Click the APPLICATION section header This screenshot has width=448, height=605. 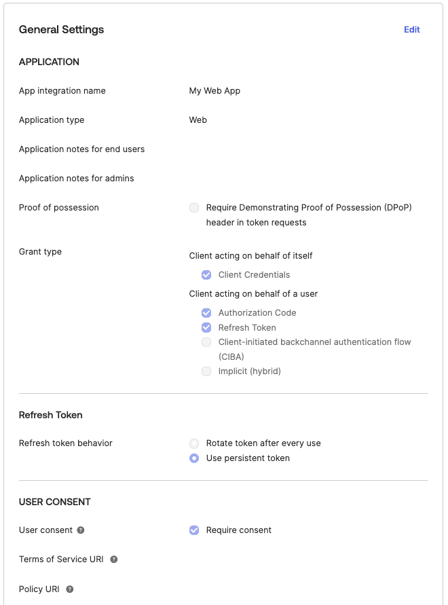[x=49, y=62]
